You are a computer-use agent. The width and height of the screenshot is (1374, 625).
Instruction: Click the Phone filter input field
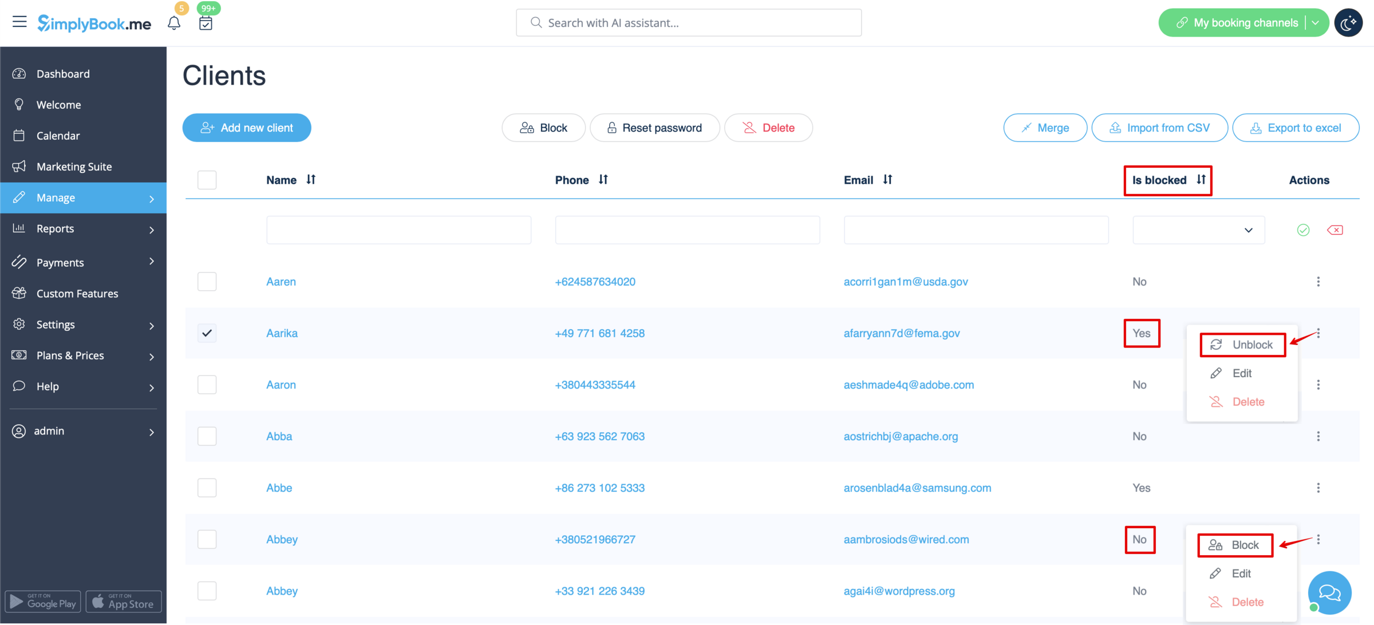click(x=688, y=230)
